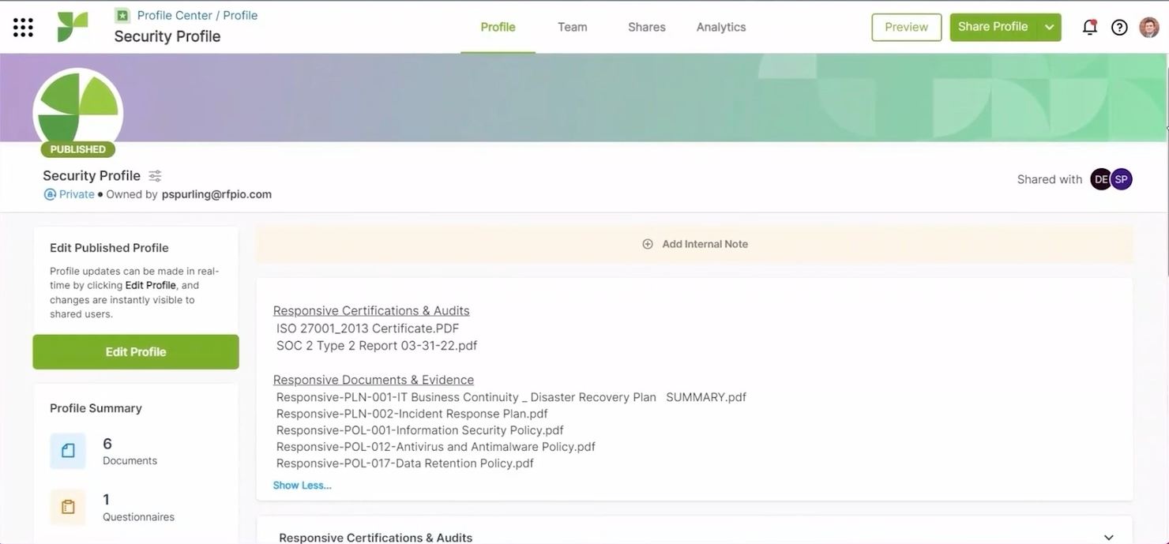This screenshot has height=544, width=1169.
Task: Switch to the Profile tab
Action: (x=498, y=27)
